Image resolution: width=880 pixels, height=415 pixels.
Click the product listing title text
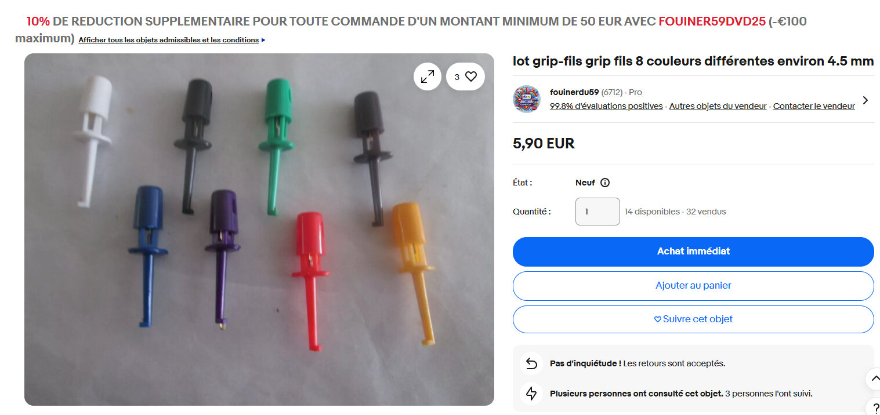pos(693,61)
